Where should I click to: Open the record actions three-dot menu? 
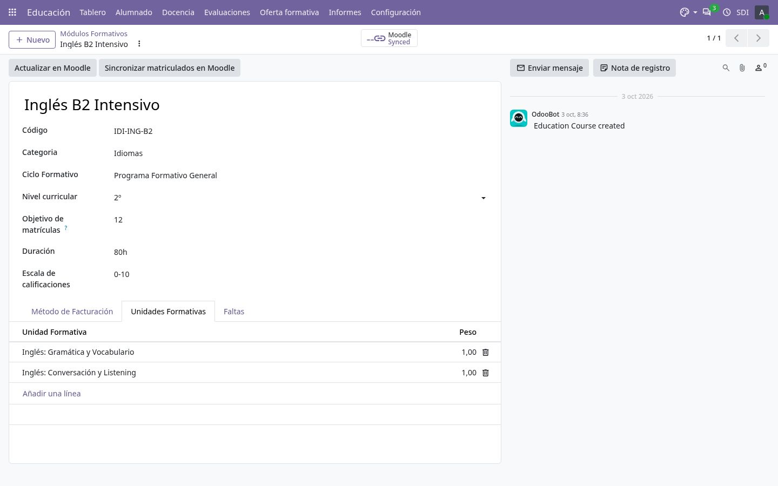139,44
